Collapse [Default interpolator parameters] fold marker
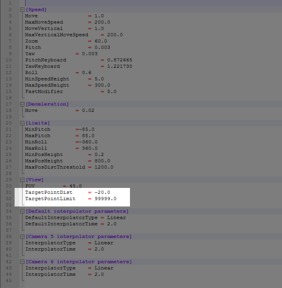282x288 pixels. click(x=22, y=211)
